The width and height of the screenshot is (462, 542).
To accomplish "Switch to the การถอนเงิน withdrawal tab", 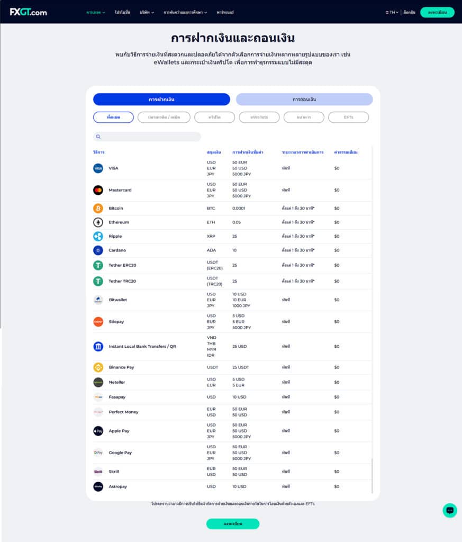I will coord(304,100).
